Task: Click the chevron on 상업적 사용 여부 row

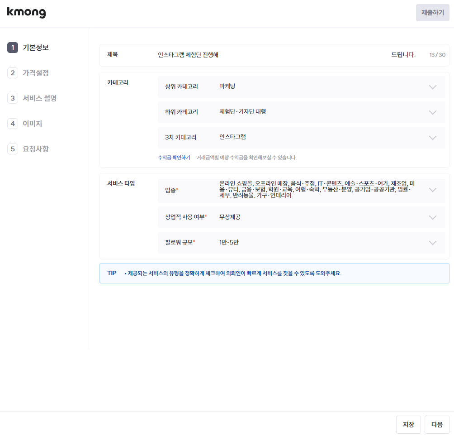Action: (433, 217)
